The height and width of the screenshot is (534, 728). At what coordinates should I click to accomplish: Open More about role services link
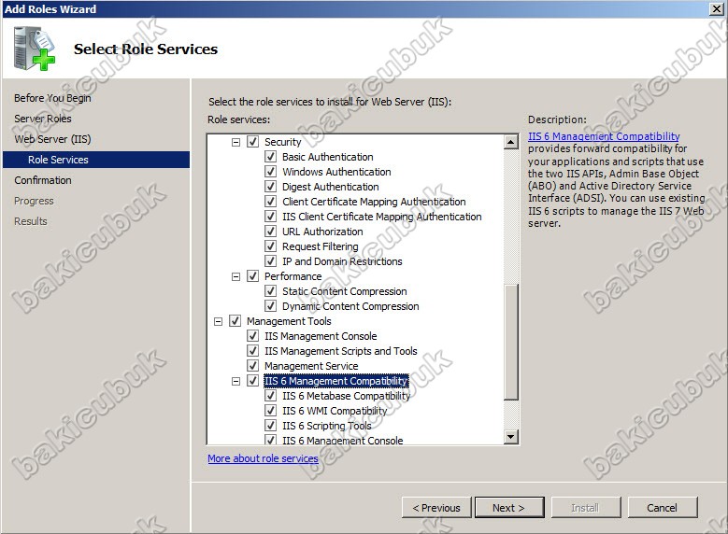tap(263, 458)
